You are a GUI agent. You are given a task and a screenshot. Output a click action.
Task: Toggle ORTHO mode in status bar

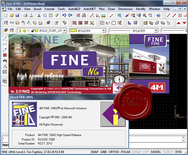114,152
